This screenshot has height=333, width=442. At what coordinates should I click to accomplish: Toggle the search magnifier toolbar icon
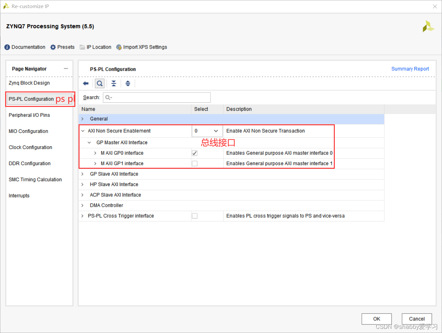[100, 83]
